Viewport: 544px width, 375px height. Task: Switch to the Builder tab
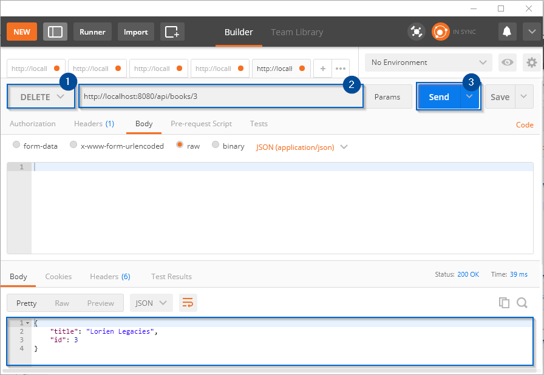pos(239,32)
